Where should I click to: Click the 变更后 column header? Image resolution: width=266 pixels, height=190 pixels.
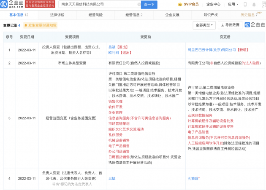(225, 37)
